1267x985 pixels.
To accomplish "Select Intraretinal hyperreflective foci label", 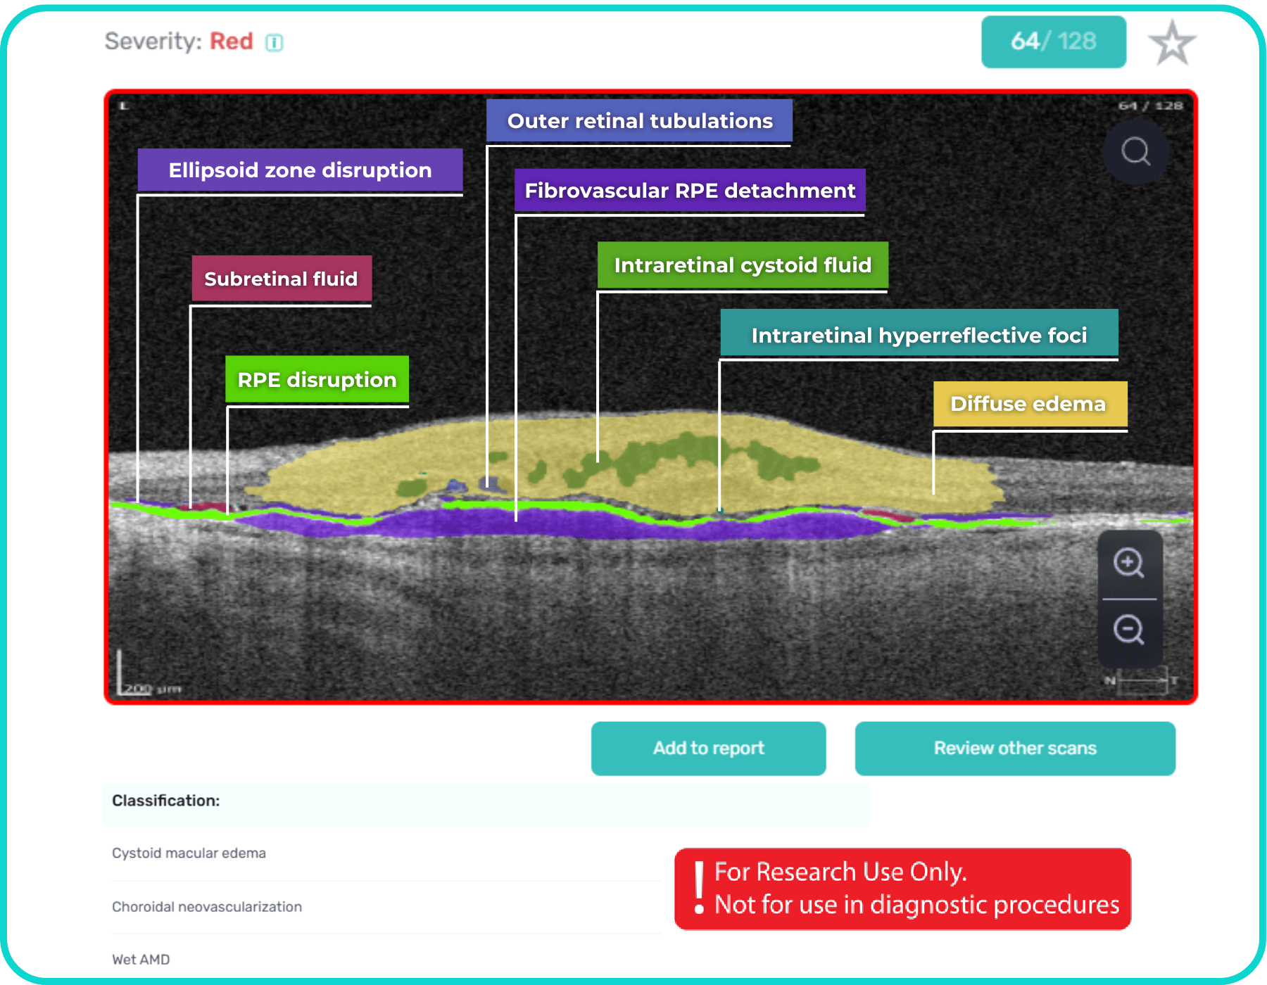I will (919, 335).
